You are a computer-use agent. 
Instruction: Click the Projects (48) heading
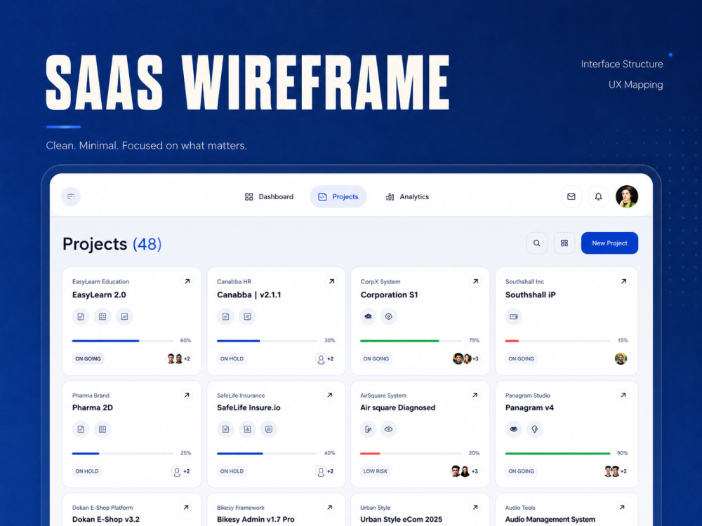(x=112, y=244)
